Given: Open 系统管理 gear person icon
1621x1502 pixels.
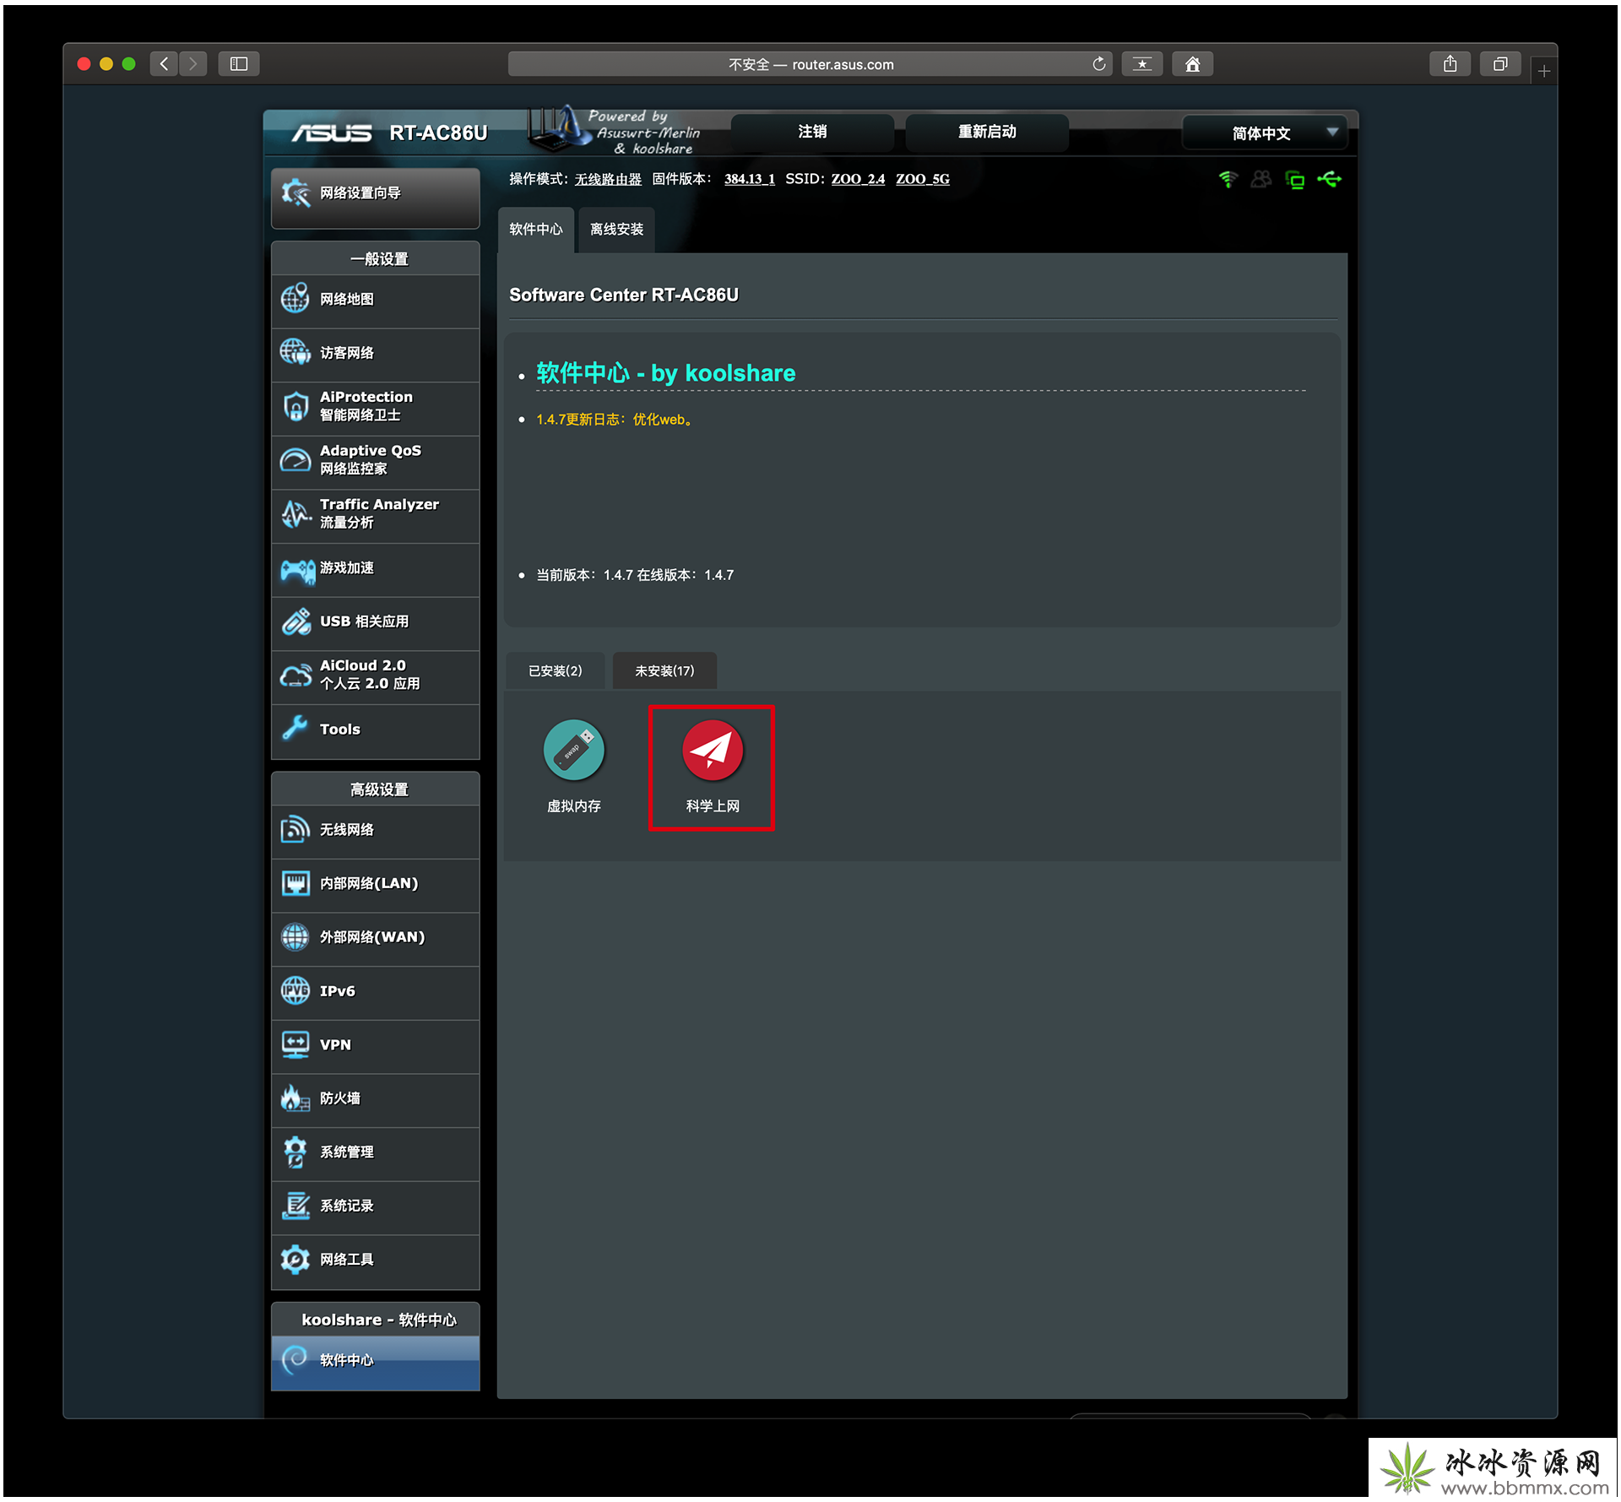Looking at the screenshot, I should click(295, 1152).
